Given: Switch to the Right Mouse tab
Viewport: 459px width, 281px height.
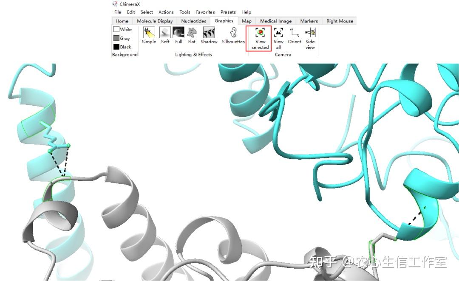Looking at the screenshot, I should pos(340,21).
